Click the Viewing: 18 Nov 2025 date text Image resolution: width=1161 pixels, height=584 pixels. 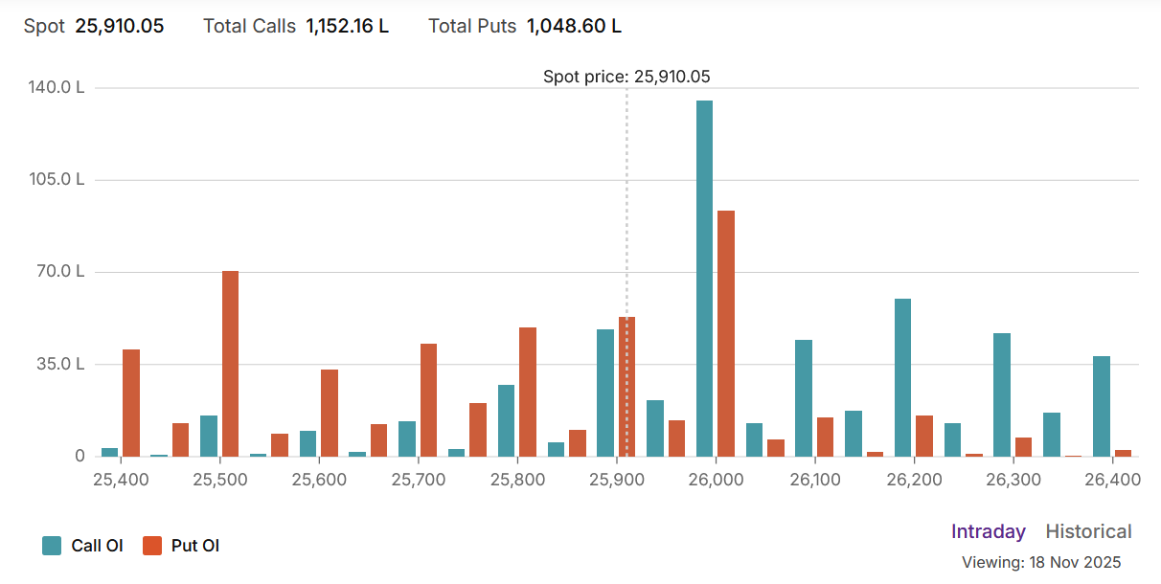tap(1041, 562)
